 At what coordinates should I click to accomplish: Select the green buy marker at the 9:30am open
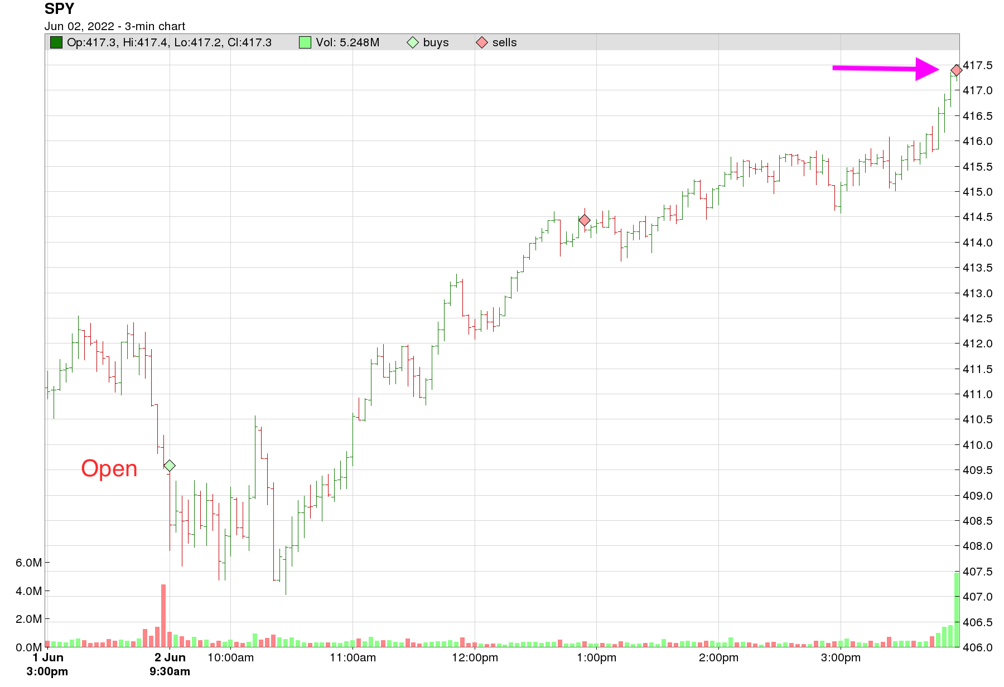(x=170, y=466)
